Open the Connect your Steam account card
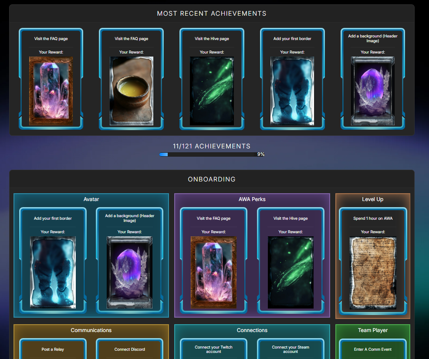 [291, 349]
